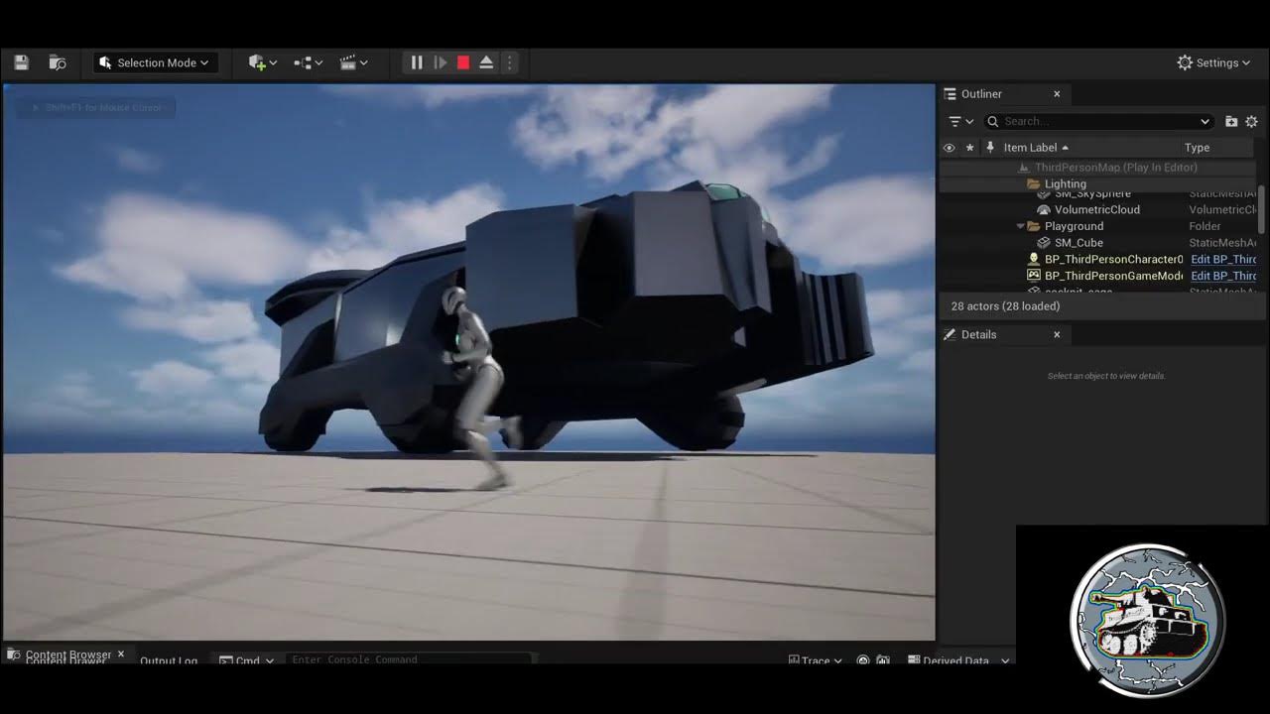
Task: Collapse the Playground folder in the Outliner
Action: click(1020, 225)
